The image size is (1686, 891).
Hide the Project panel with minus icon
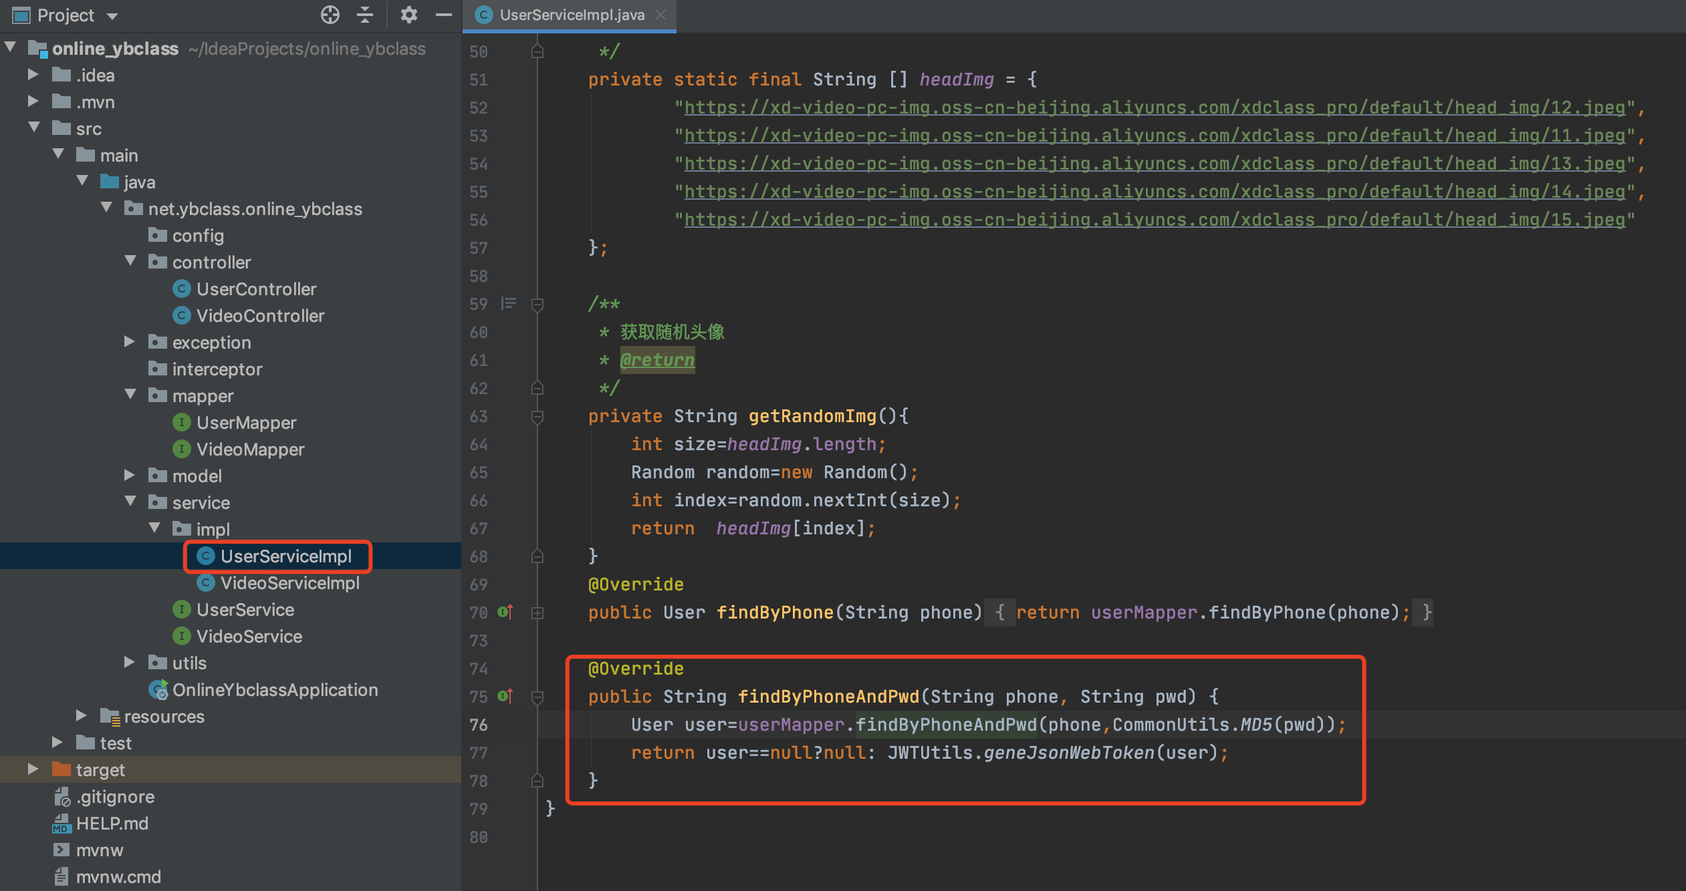444,15
